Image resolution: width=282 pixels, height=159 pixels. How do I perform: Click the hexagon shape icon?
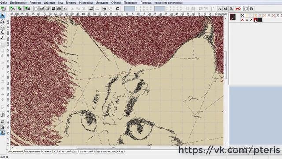tap(246, 8)
